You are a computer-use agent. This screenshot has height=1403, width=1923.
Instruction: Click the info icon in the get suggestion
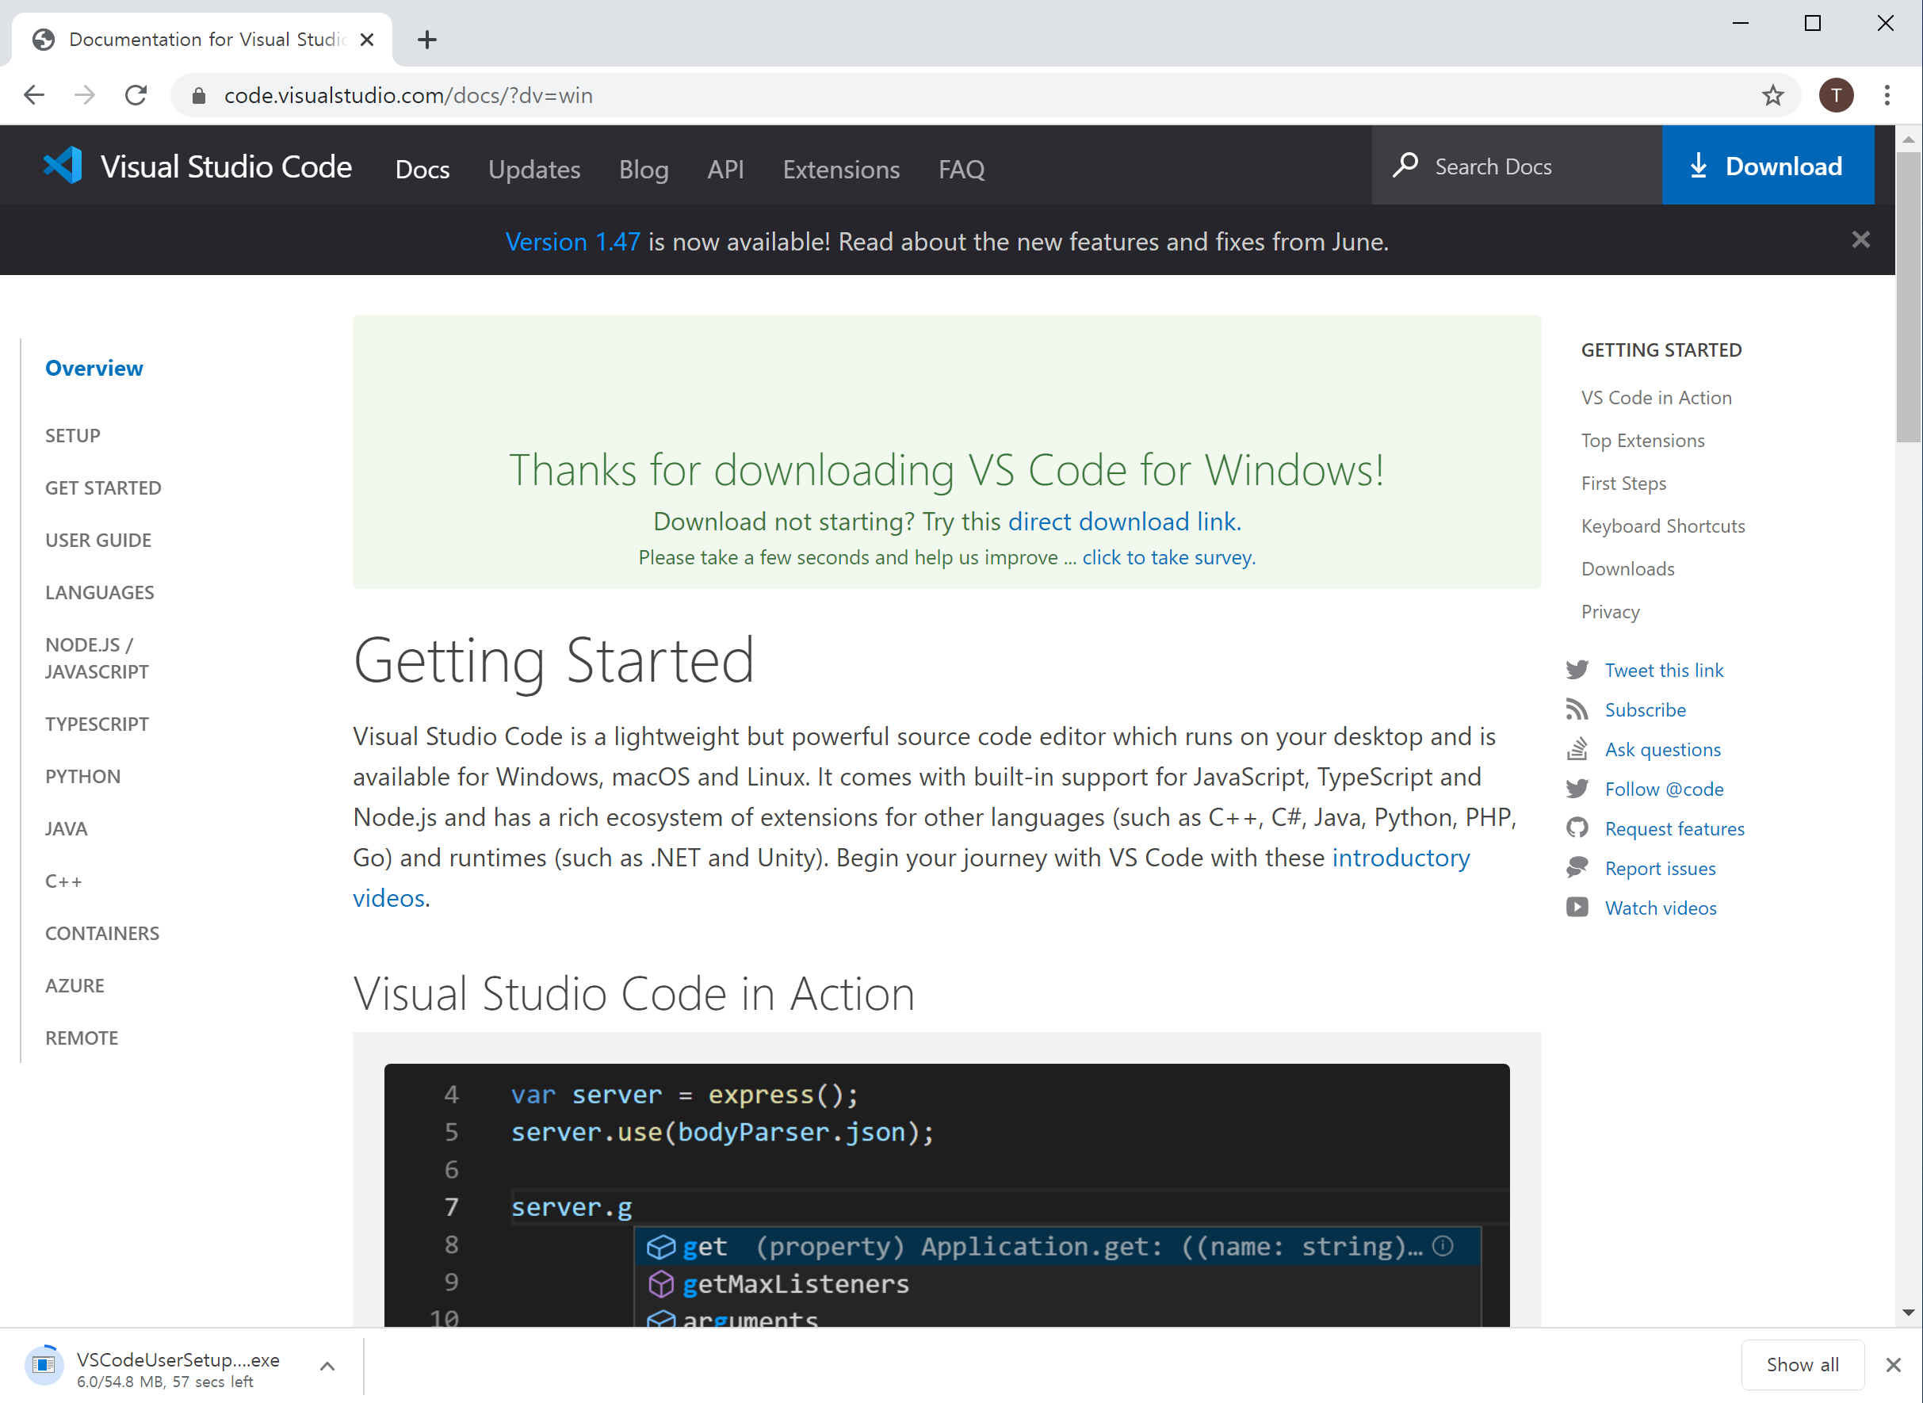point(1443,1246)
